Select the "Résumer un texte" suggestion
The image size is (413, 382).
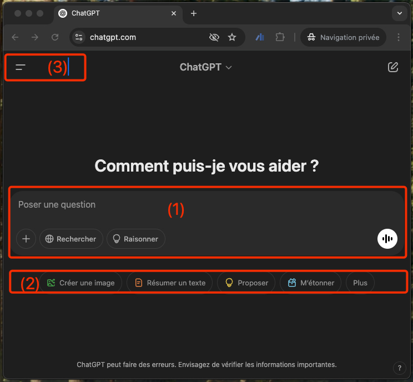click(170, 283)
